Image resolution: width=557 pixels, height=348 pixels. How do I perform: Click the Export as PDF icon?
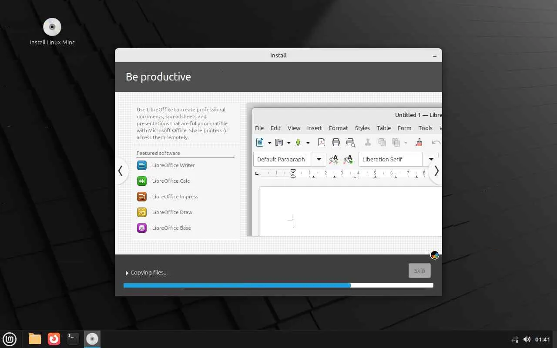pyautogui.click(x=321, y=142)
